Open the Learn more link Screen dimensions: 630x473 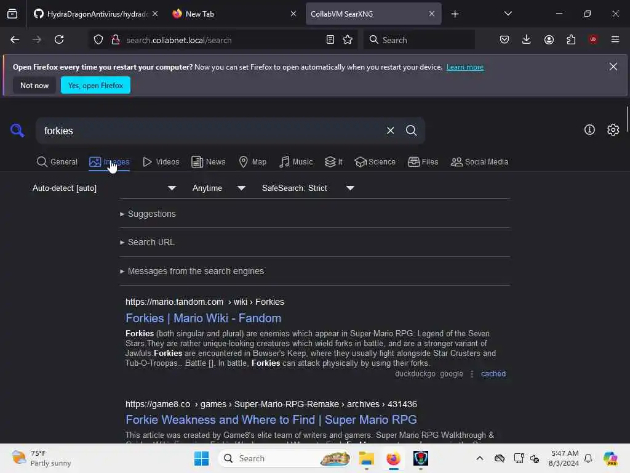pyautogui.click(x=465, y=67)
